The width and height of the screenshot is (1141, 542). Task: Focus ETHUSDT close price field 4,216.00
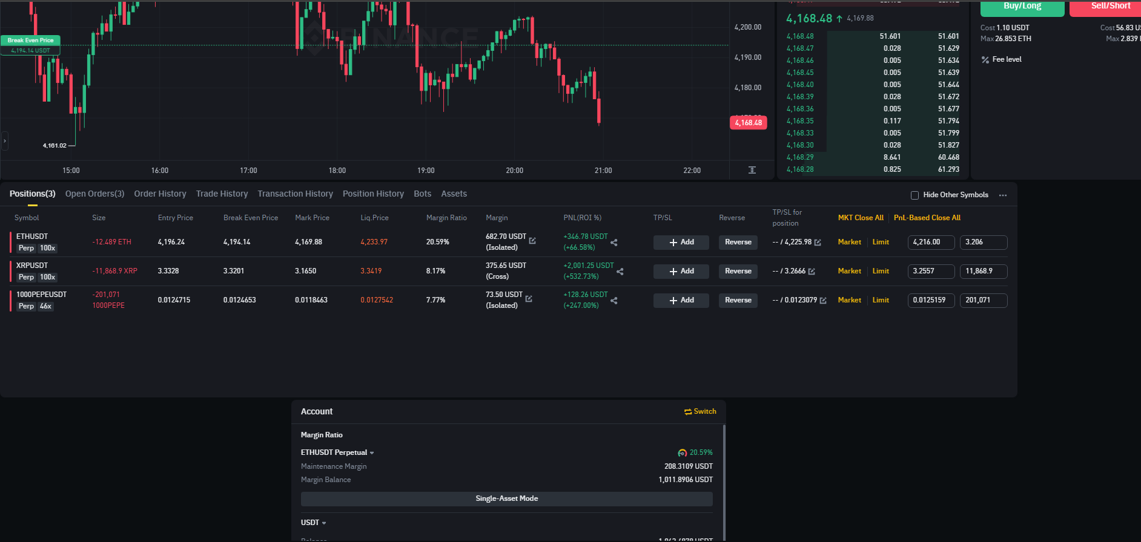(931, 243)
